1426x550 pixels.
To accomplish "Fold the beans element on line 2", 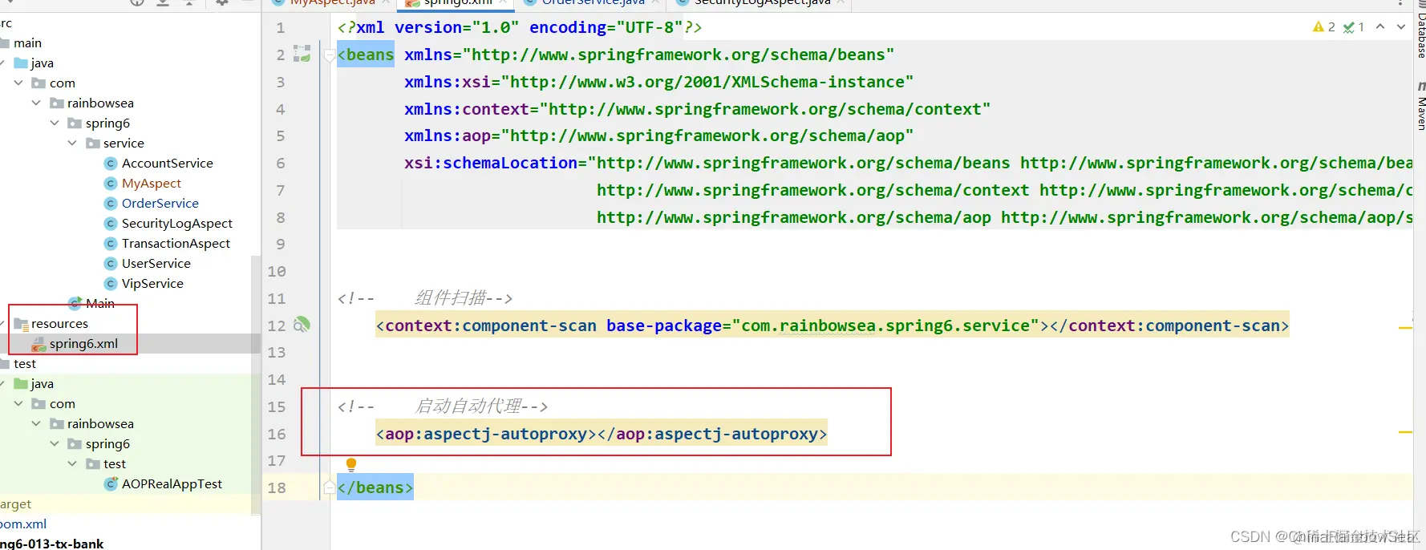I will 329,55.
